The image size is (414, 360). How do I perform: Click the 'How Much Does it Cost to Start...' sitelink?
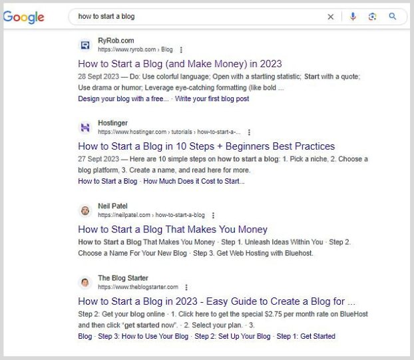coord(194,181)
